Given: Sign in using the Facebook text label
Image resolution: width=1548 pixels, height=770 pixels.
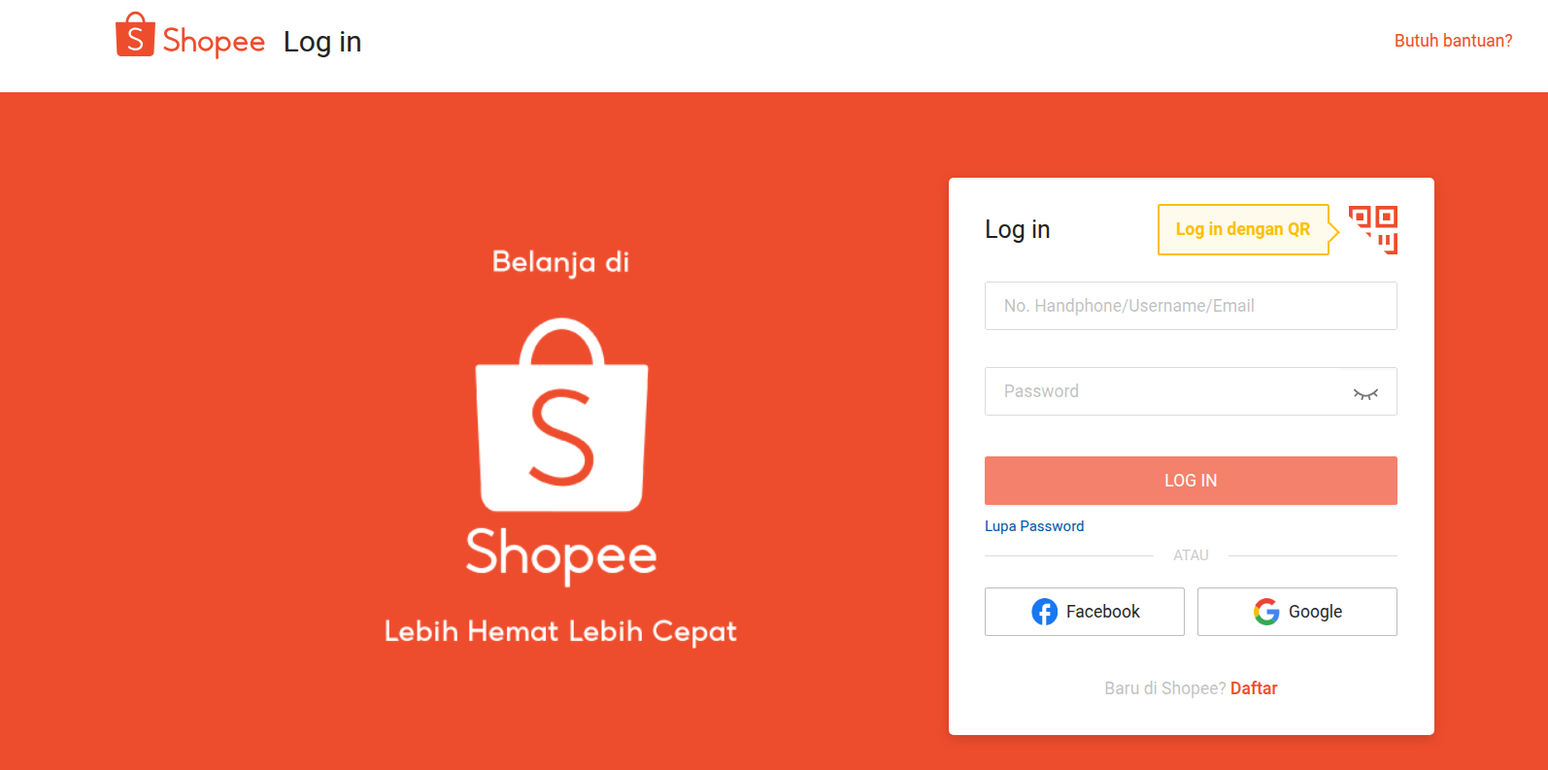Looking at the screenshot, I should 1103,612.
